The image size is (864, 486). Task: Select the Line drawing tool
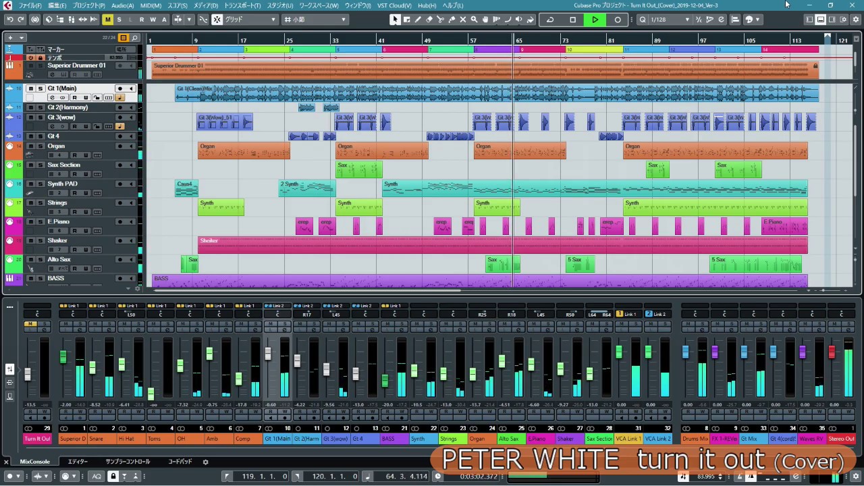point(508,20)
